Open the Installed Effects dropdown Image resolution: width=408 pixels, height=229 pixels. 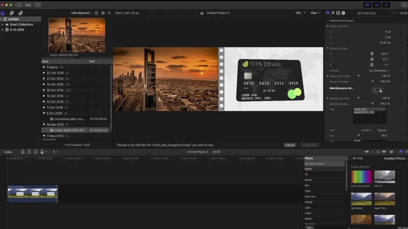coord(395,158)
